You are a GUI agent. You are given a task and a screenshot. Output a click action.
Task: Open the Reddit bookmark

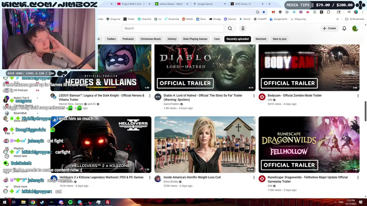click(x=188, y=19)
